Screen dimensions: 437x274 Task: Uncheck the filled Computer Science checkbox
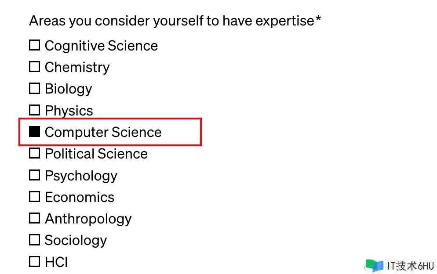tap(34, 131)
